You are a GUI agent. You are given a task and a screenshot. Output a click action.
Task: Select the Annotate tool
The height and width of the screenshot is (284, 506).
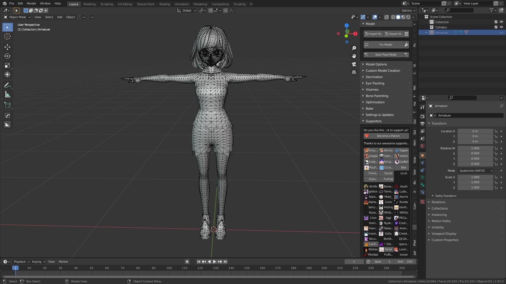coord(7,85)
